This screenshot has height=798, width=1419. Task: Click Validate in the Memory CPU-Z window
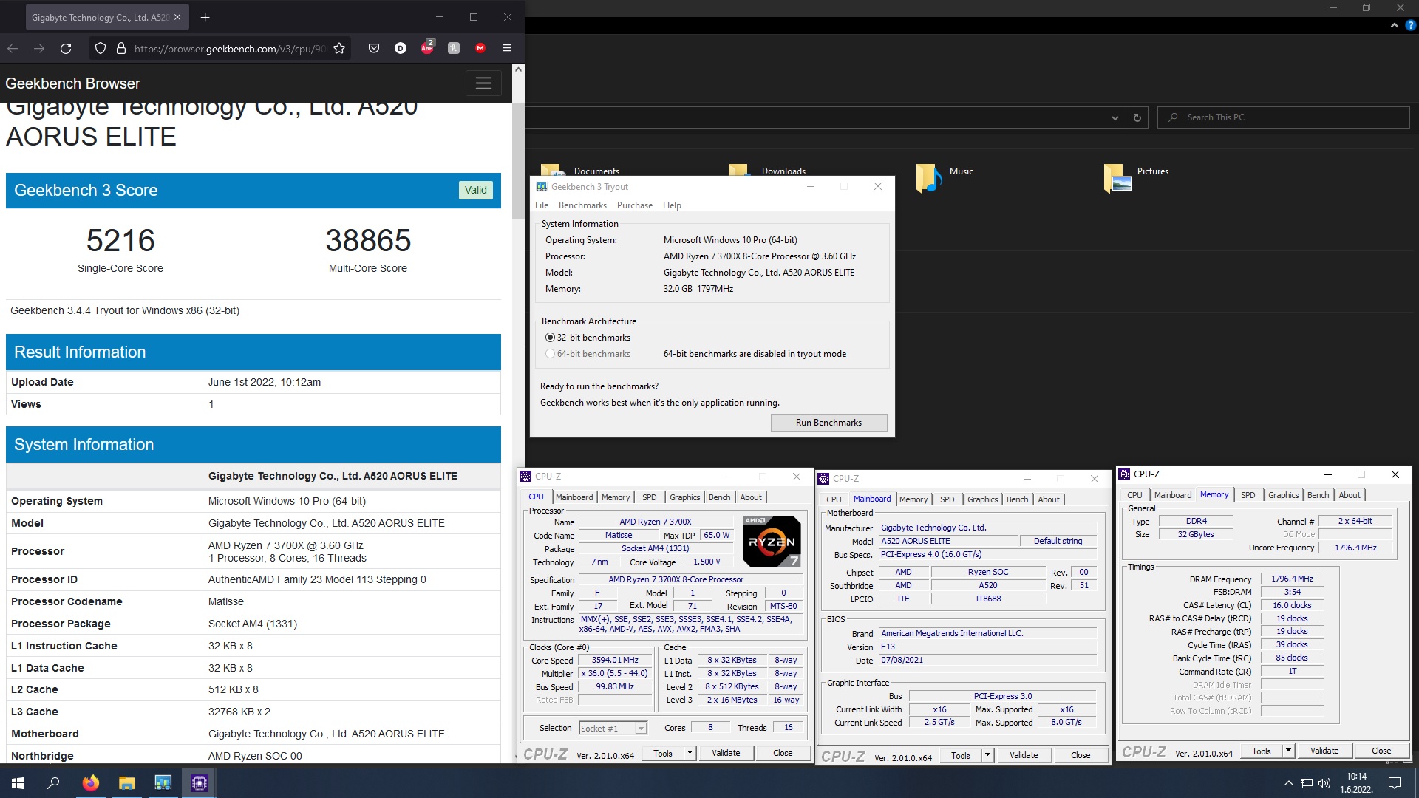coord(1324,751)
